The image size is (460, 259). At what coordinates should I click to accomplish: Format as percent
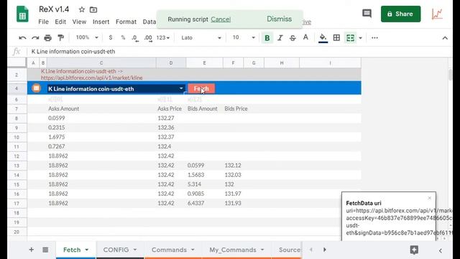click(123, 37)
